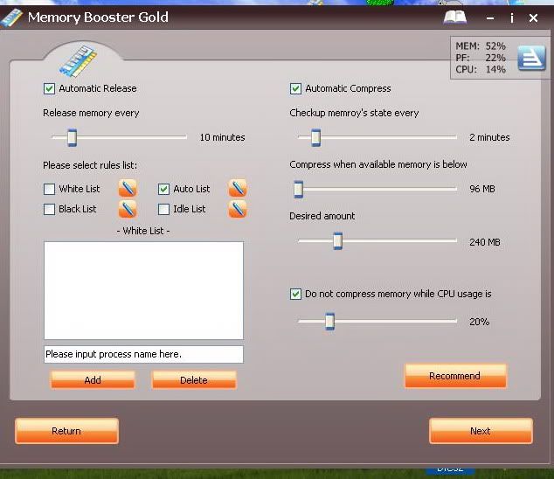Disable Automatic Compress checkbox
Image resolution: width=554 pixels, height=479 pixels.
[295, 88]
